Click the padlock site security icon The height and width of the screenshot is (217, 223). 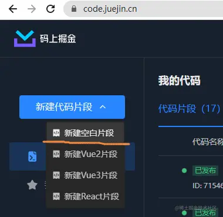[x=74, y=9]
